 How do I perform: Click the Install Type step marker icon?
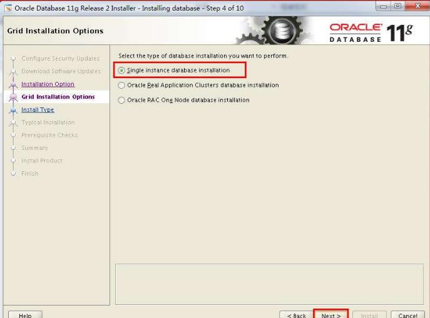(13, 110)
